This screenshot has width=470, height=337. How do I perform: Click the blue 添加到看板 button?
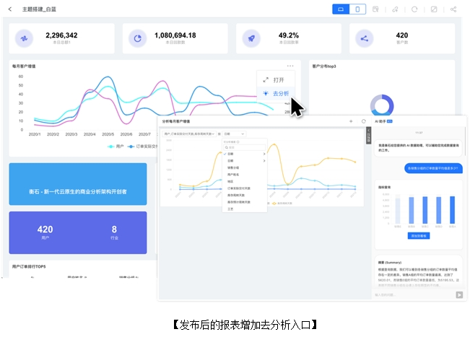point(419,236)
